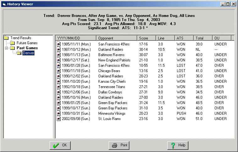Click the game icon for 1990/01/28 row

(59, 66)
